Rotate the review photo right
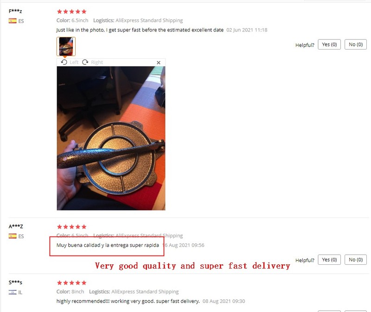The image size is (371, 312). click(92, 62)
